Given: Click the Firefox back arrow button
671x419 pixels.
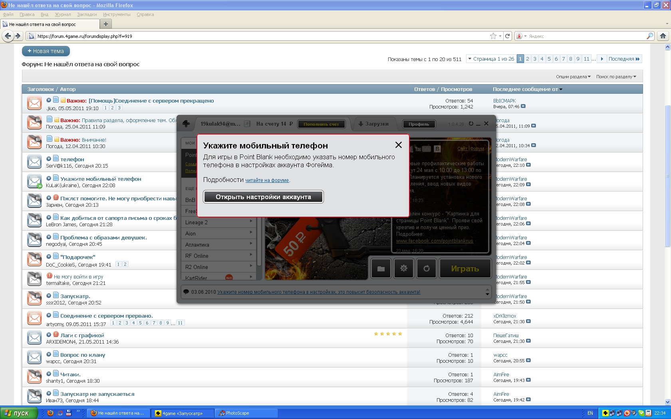Looking at the screenshot, I should (8, 36).
